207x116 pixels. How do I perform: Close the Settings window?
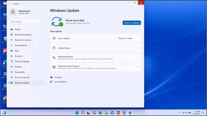pos(141,3)
